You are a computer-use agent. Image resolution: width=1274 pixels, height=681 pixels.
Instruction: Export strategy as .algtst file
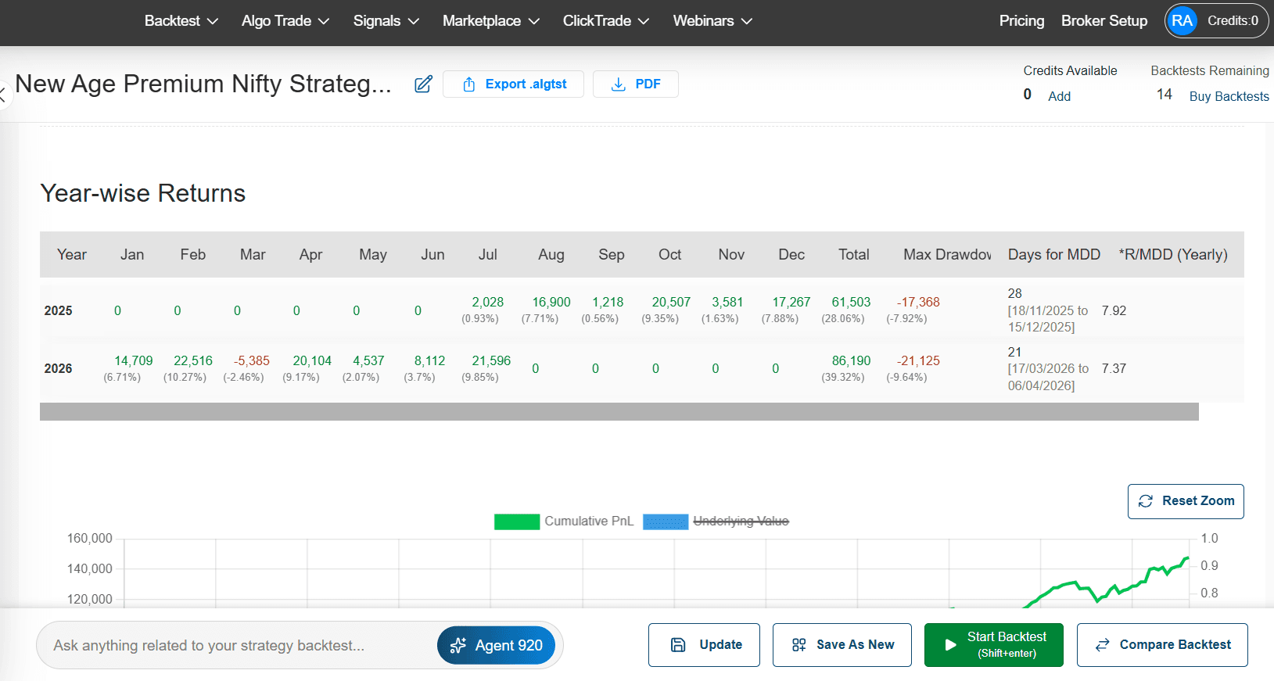[x=513, y=84]
